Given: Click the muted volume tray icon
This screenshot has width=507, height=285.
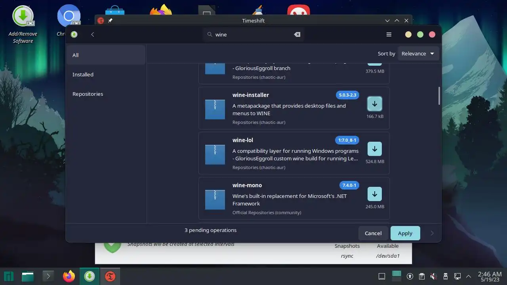Looking at the screenshot, I should [434, 276].
